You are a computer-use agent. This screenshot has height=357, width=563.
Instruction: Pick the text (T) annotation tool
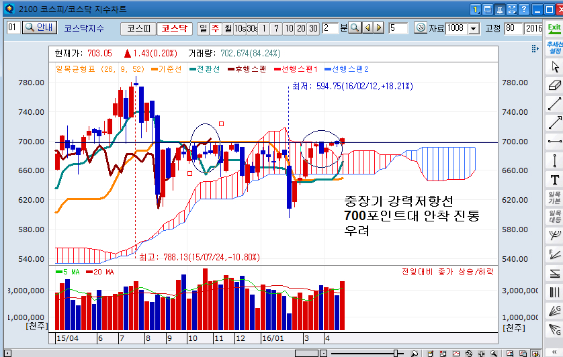coord(554,179)
